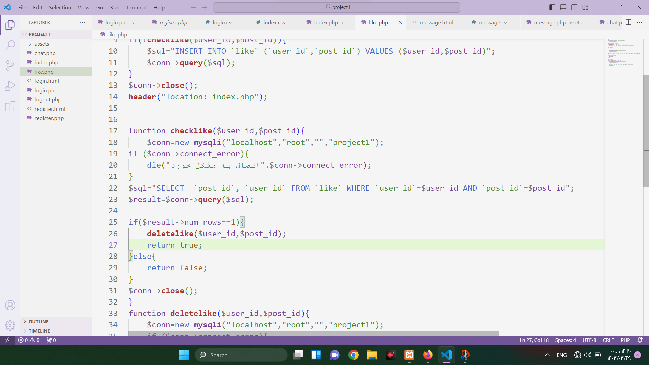The width and height of the screenshot is (649, 365).
Task: Click the Windows taskbar Search box
Action: click(241, 355)
